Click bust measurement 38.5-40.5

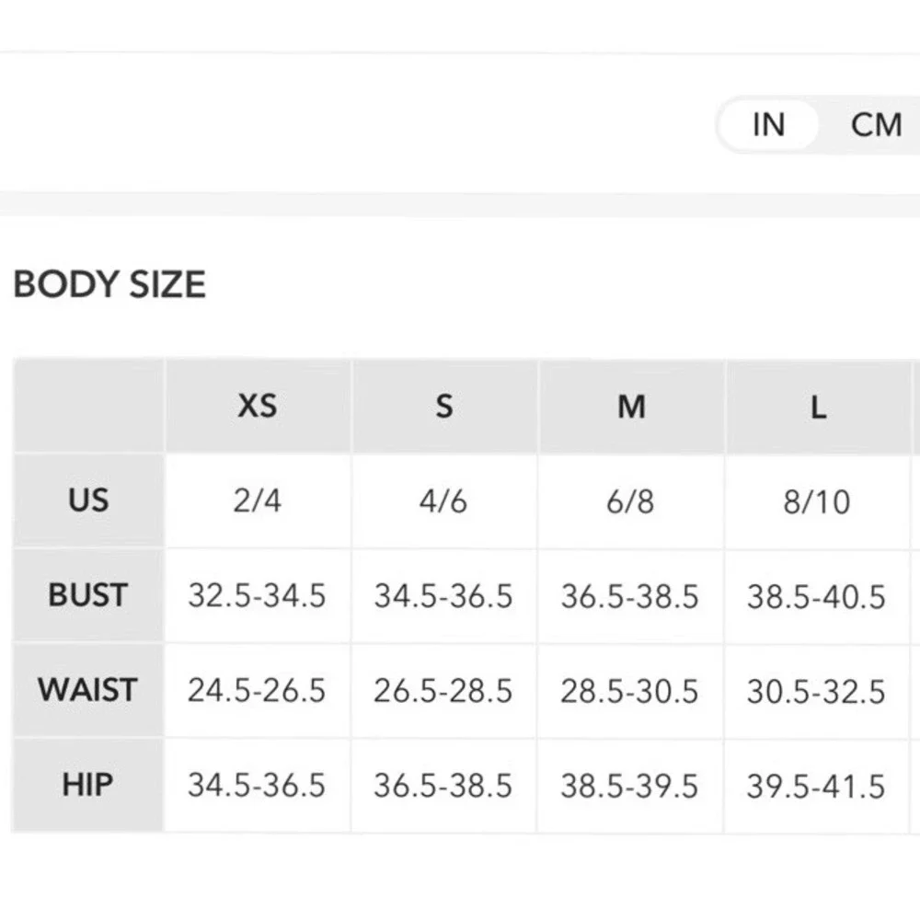tap(816, 597)
